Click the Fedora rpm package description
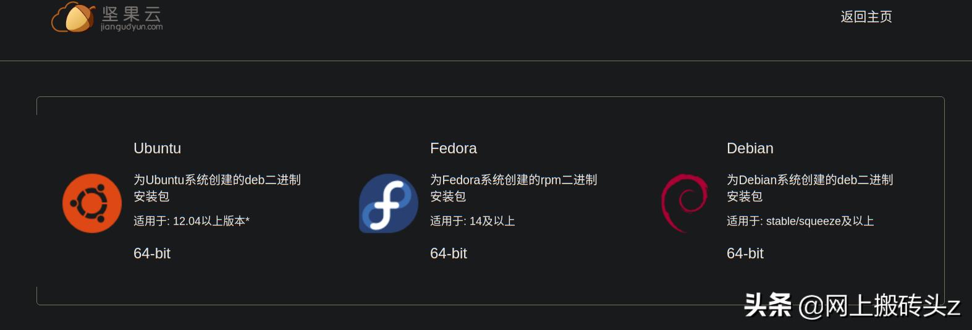972x330 pixels. pyautogui.click(x=513, y=188)
